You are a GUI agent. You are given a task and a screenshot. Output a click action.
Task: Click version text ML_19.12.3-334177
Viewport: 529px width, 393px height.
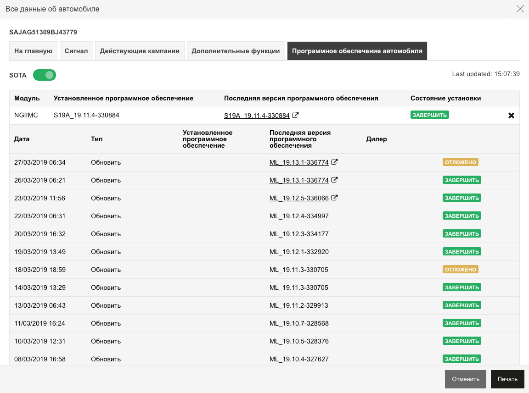[299, 234]
